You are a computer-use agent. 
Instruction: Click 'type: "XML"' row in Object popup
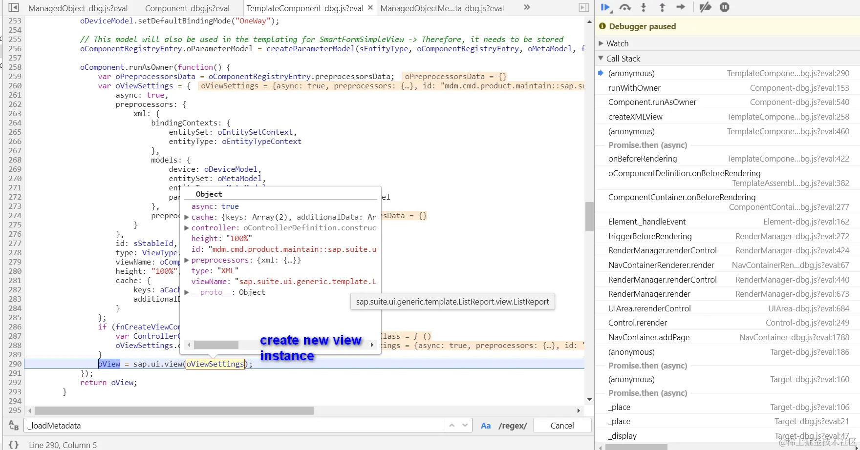click(x=215, y=271)
